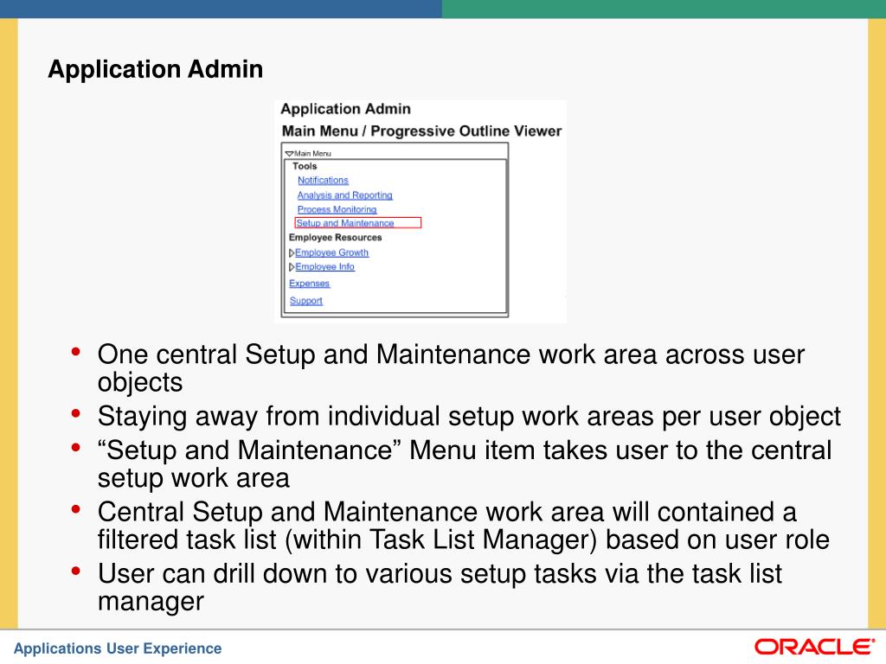886x664 pixels.
Task: Click the Employee Resources heading
Action: (335, 238)
